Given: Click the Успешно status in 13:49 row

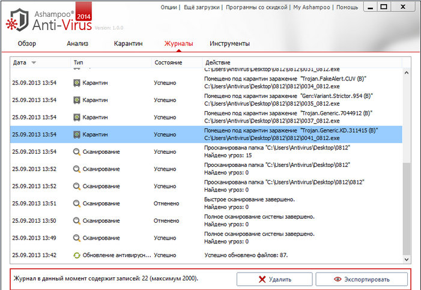Looking at the screenshot, I should pyautogui.click(x=165, y=238).
